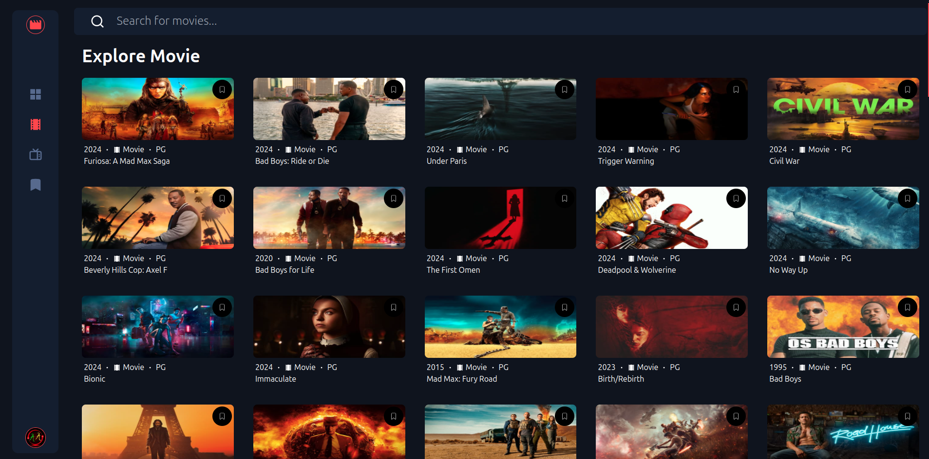Toggle bookmark on Birth/Rebirth
This screenshot has height=459, width=929.
pyautogui.click(x=736, y=307)
